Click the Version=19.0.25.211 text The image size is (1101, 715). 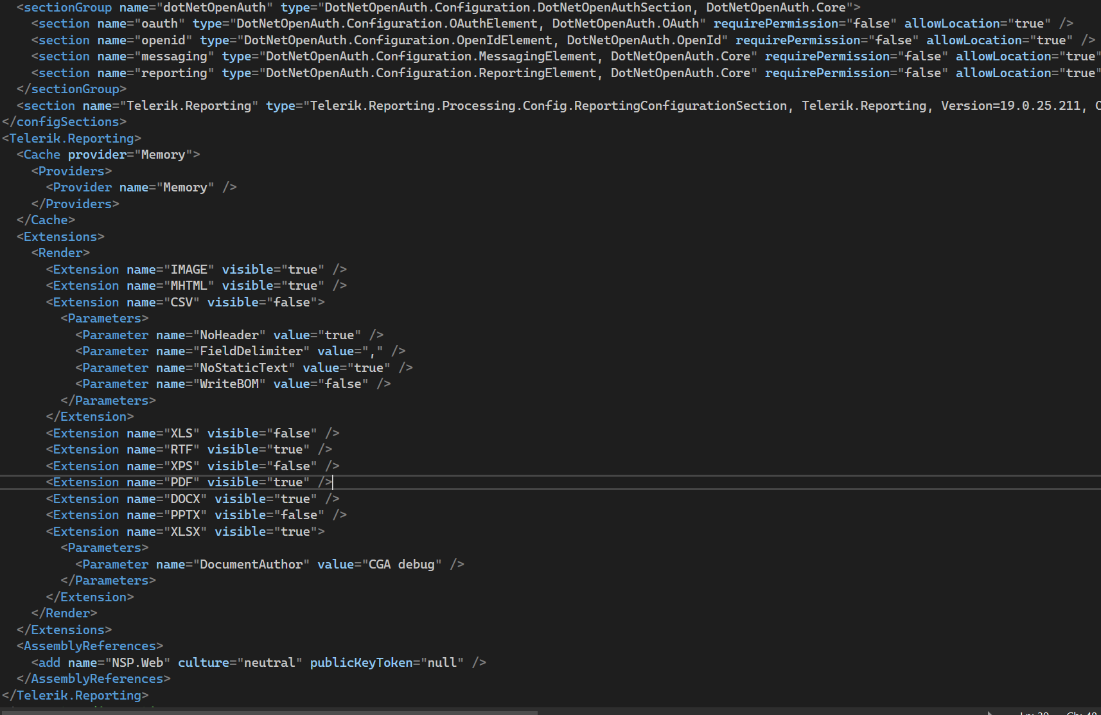pos(1011,105)
